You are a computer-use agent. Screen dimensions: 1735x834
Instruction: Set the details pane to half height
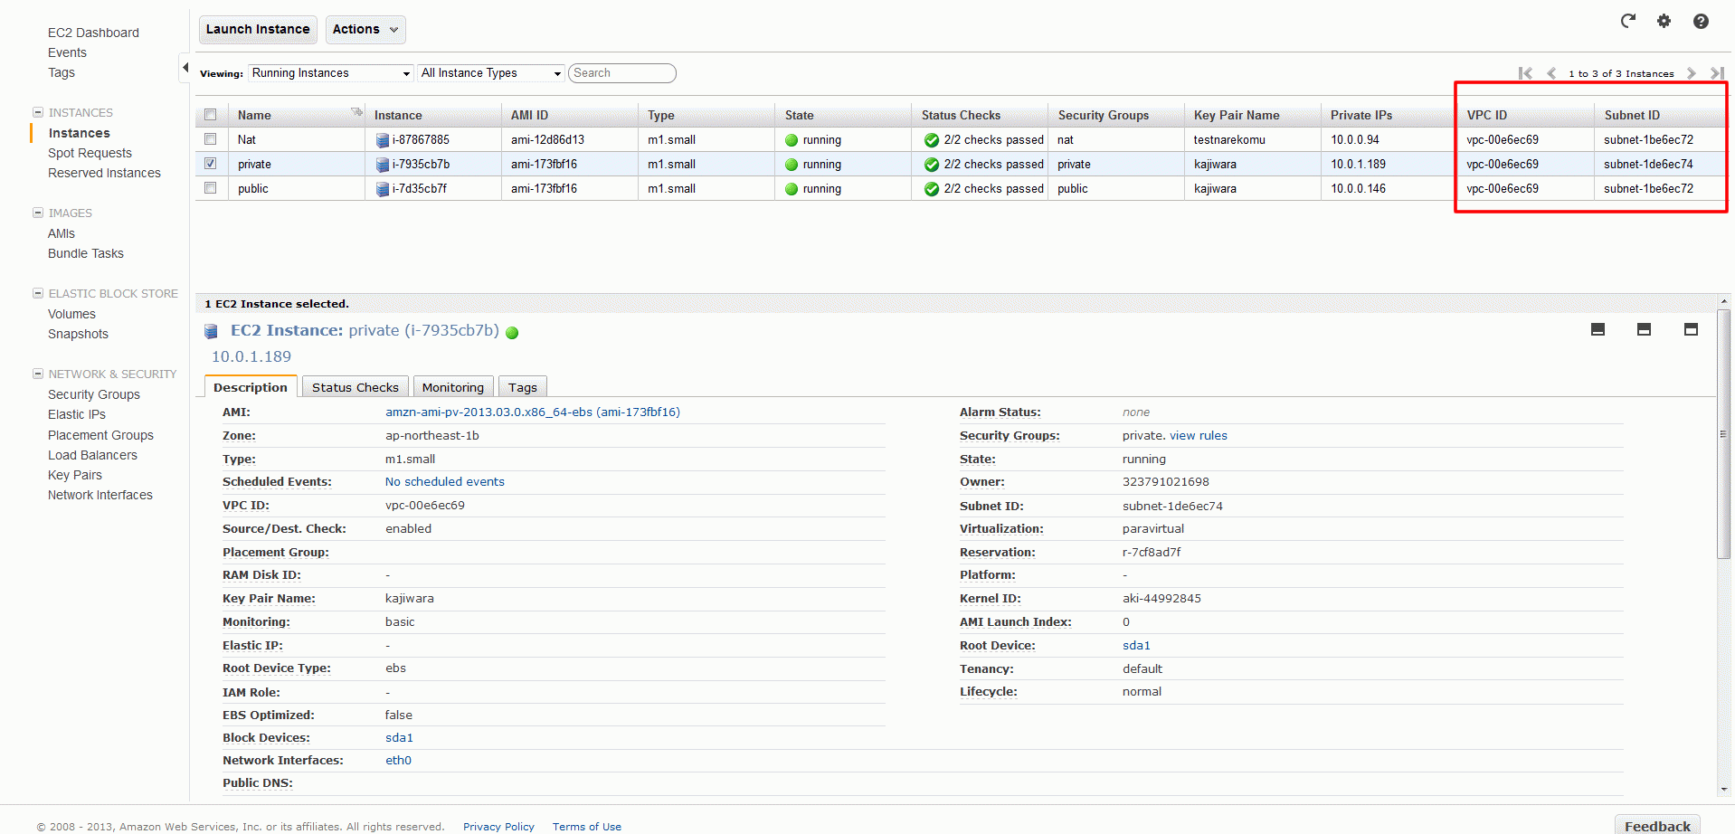click(1645, 329)
